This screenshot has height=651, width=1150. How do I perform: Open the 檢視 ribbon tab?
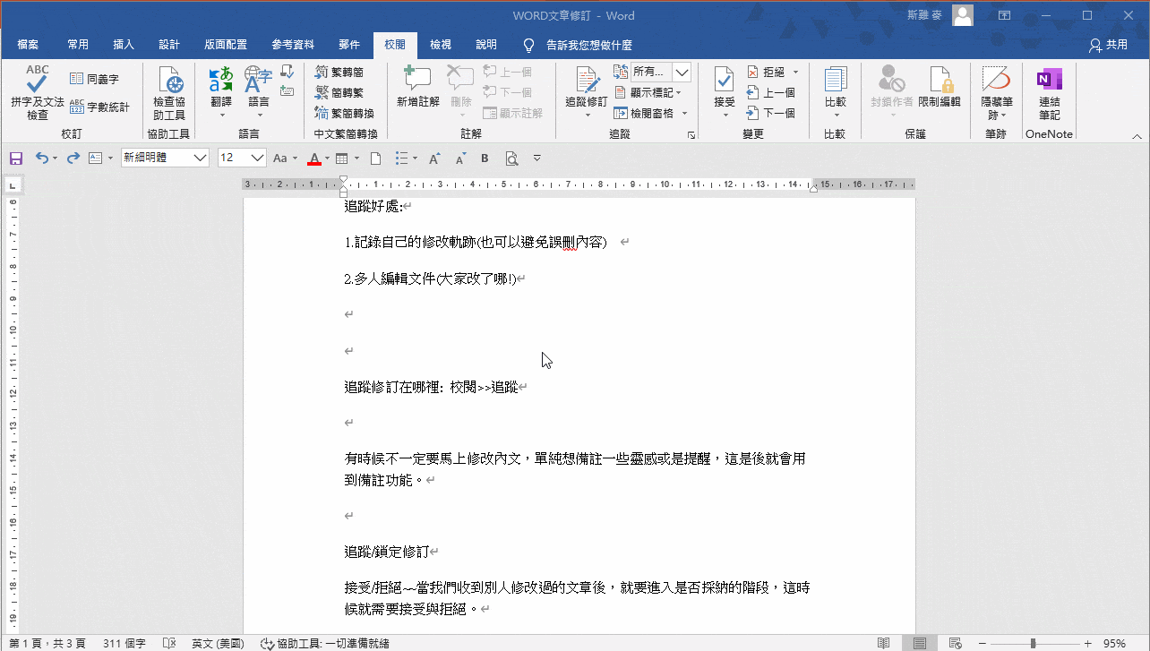(441, 45)
